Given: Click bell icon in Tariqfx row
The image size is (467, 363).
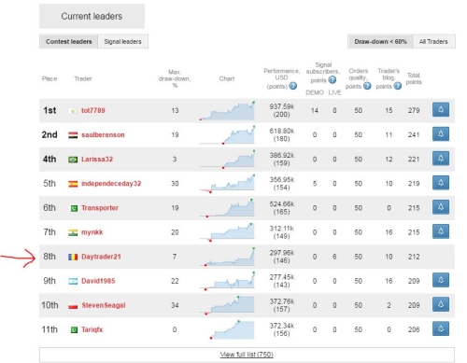Looking at the screenshot, I should coord(441,328).
